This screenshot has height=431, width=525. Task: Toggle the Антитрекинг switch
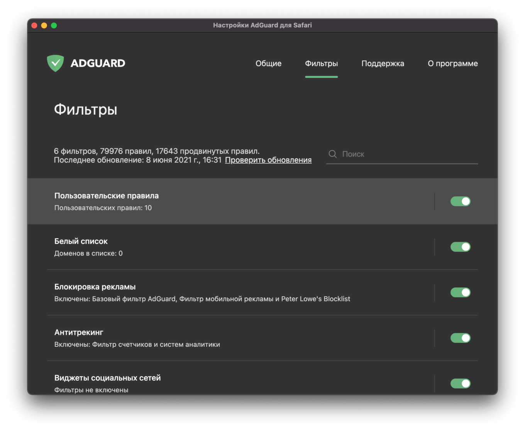click(x=461, y=338)
